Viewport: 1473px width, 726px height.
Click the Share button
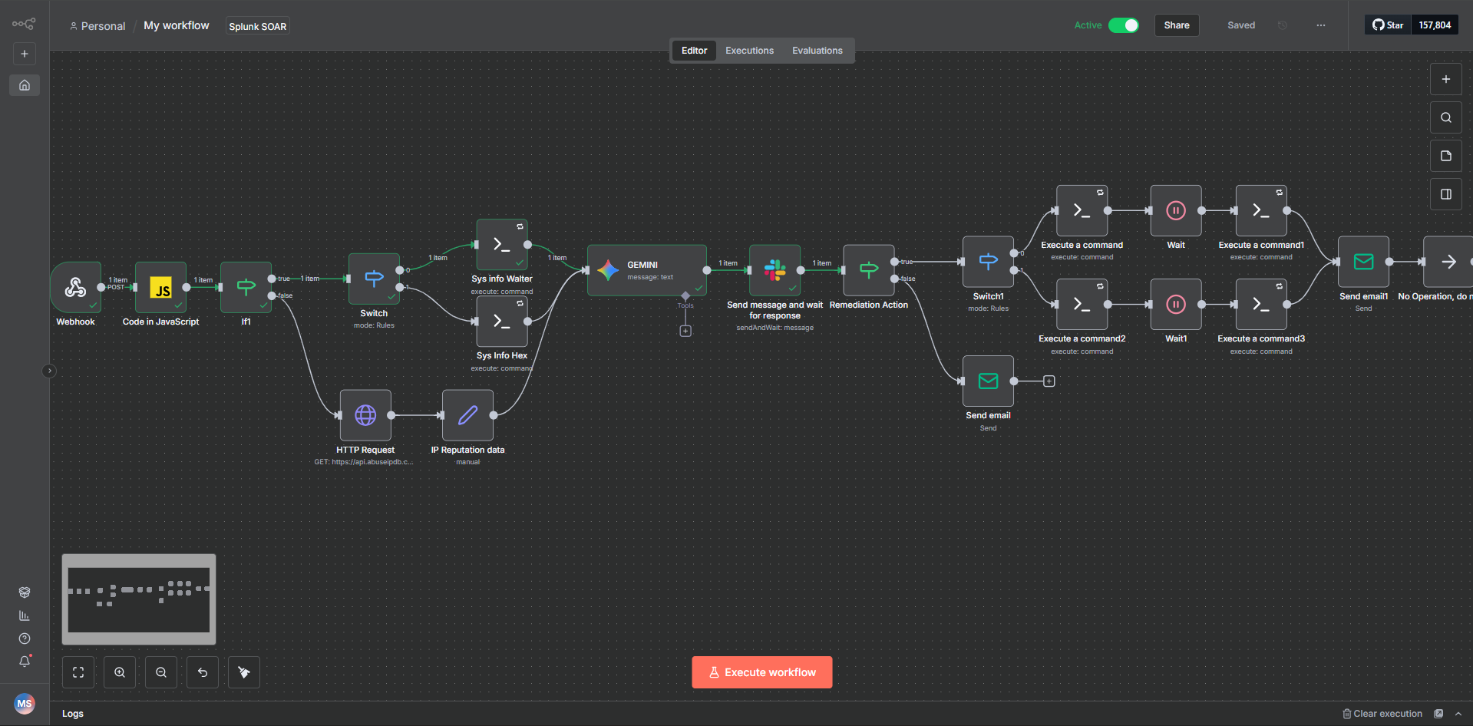(x=1177, y=25)
